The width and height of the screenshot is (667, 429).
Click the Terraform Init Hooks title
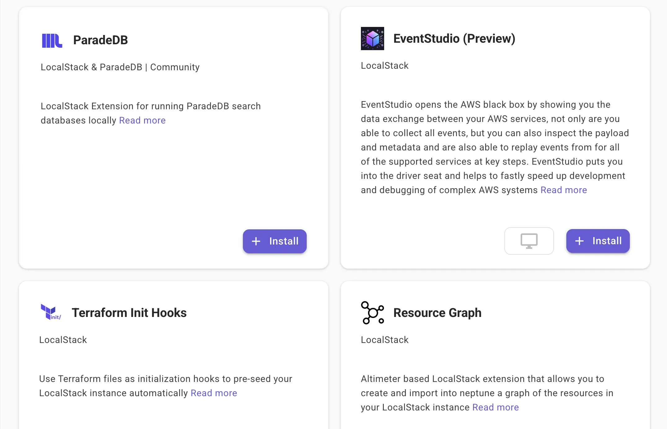pyautogui.click(x=129, y=313)
